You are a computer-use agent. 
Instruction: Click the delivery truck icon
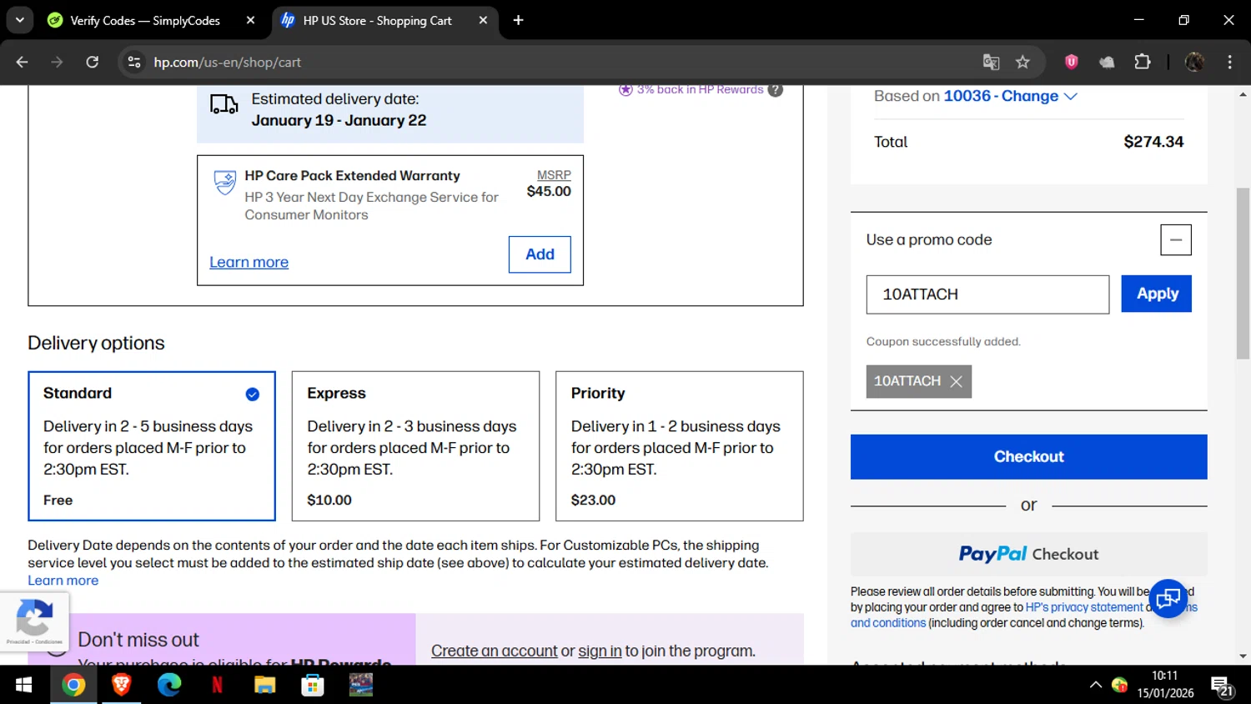(x=224, y=104)
